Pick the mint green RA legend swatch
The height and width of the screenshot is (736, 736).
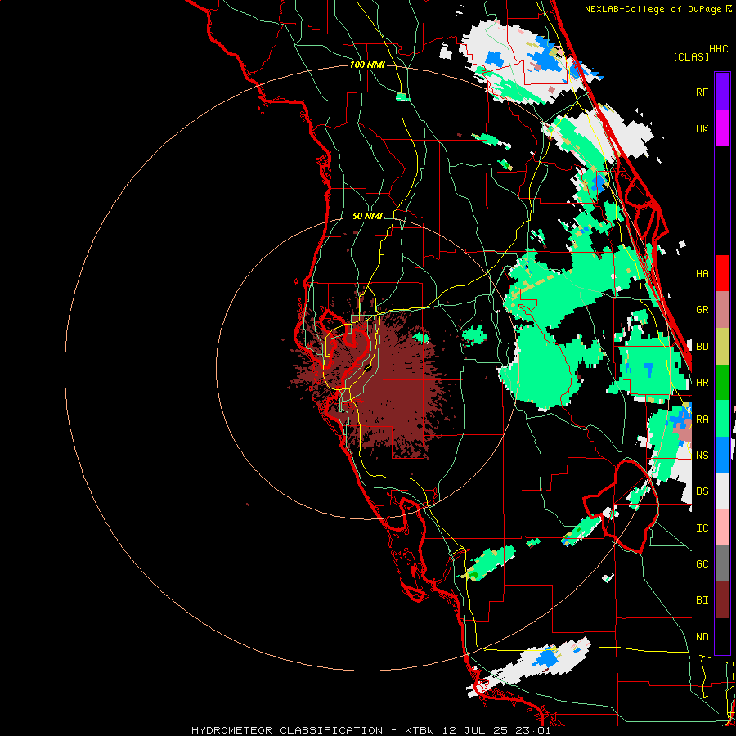pyautogui.click(x=722, y=418)
